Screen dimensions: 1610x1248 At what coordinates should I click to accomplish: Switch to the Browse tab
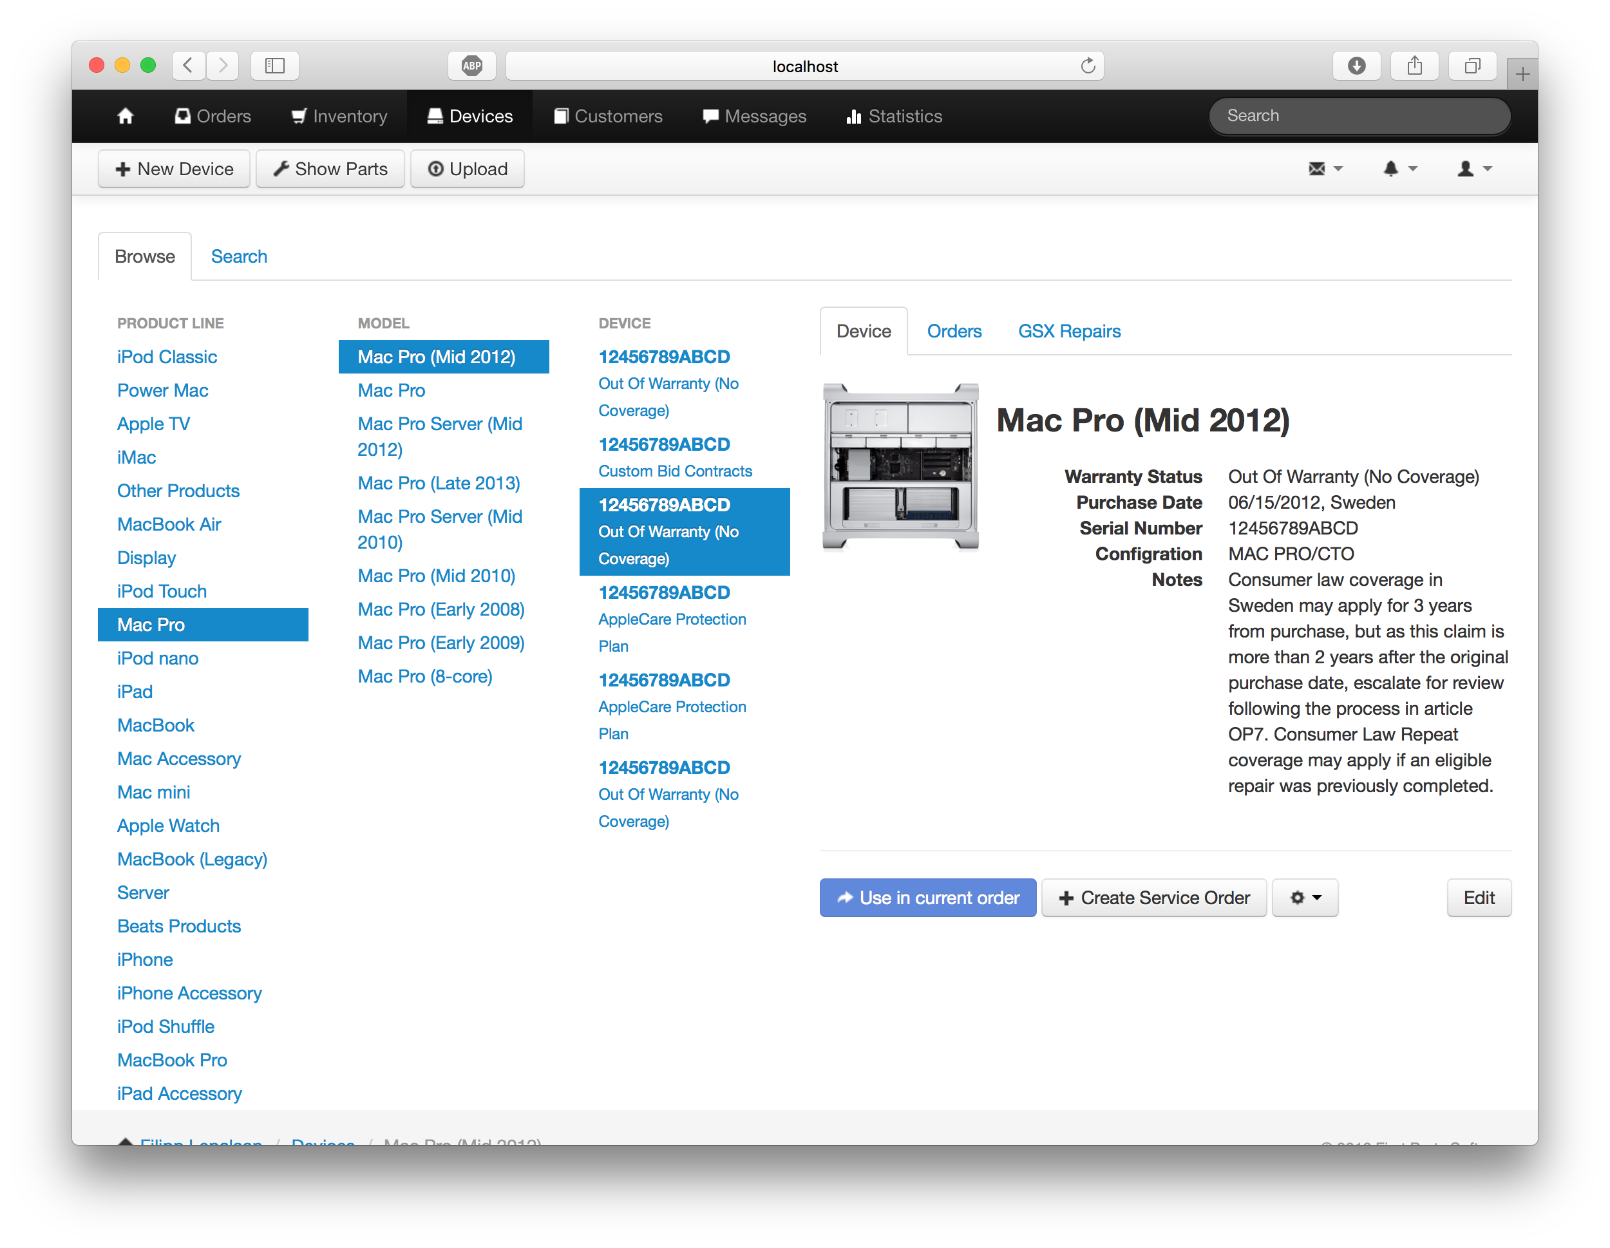pyautogui.click(x=144, y=256)
